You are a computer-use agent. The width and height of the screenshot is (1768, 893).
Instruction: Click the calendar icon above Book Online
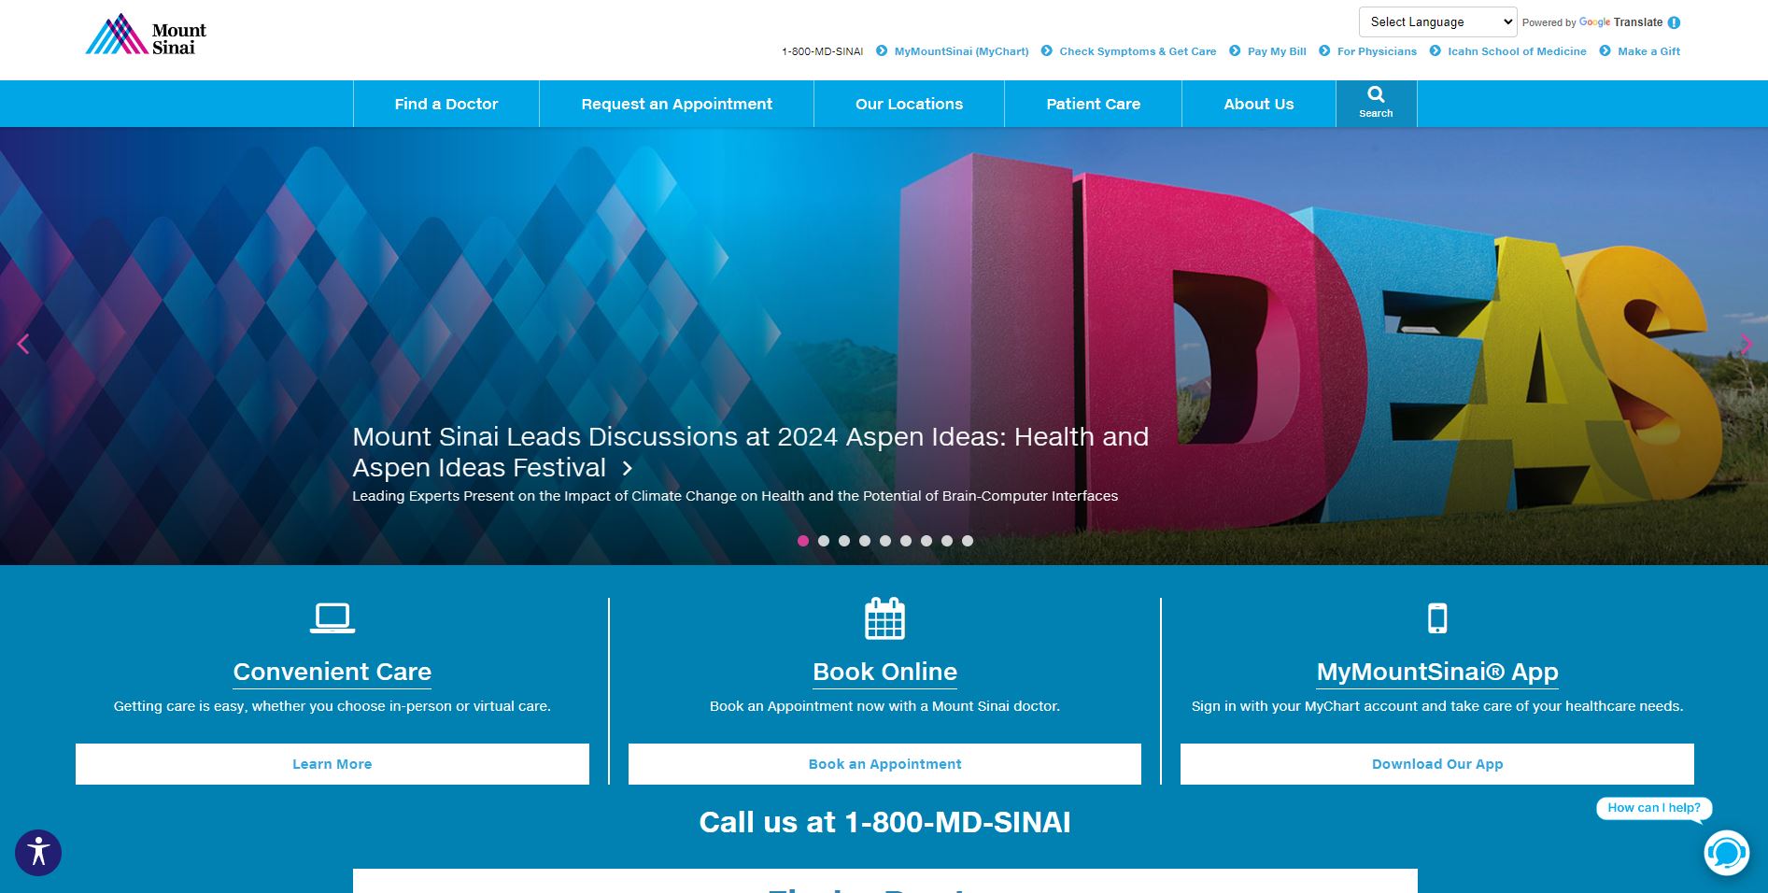(884, 618)
